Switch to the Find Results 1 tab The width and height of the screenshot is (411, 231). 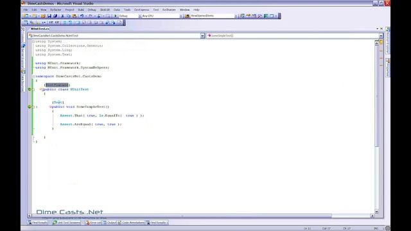click(157, 223)
